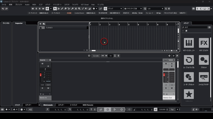Image resolution: width=213 pixels, height=119 pixels.
Task: Select the Split scissors tool
Action: (x=69, y=9)
